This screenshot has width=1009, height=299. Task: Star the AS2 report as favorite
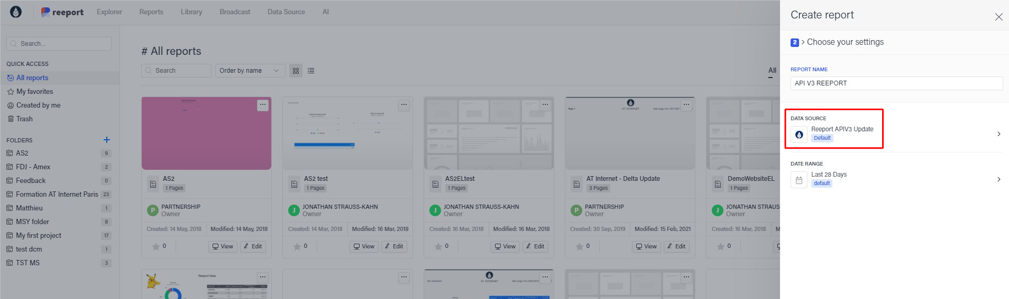[x=156, y=246]
